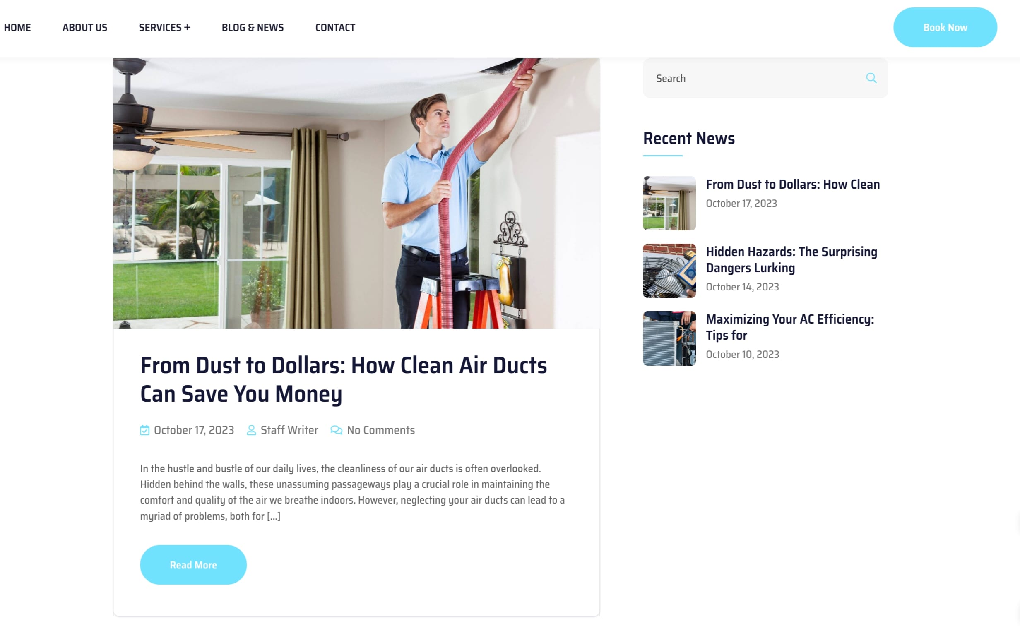The height and width of the screenshot is (626, 1020).
Task: Click the author person icon next to Staff Writer
Action: tap(250, 429)
